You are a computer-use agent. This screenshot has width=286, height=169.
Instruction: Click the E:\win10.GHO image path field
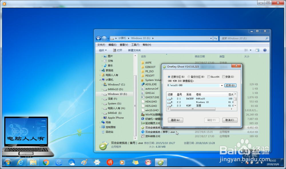tap(194, 85)
